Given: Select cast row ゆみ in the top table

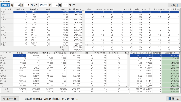Looking at the screenshot, I should click(41, 25).
